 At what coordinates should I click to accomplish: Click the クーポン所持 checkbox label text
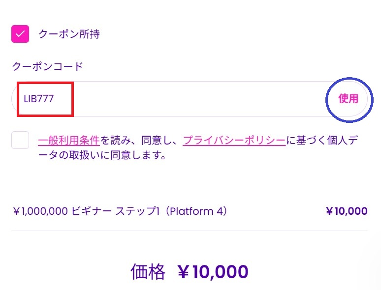[69, 34]
